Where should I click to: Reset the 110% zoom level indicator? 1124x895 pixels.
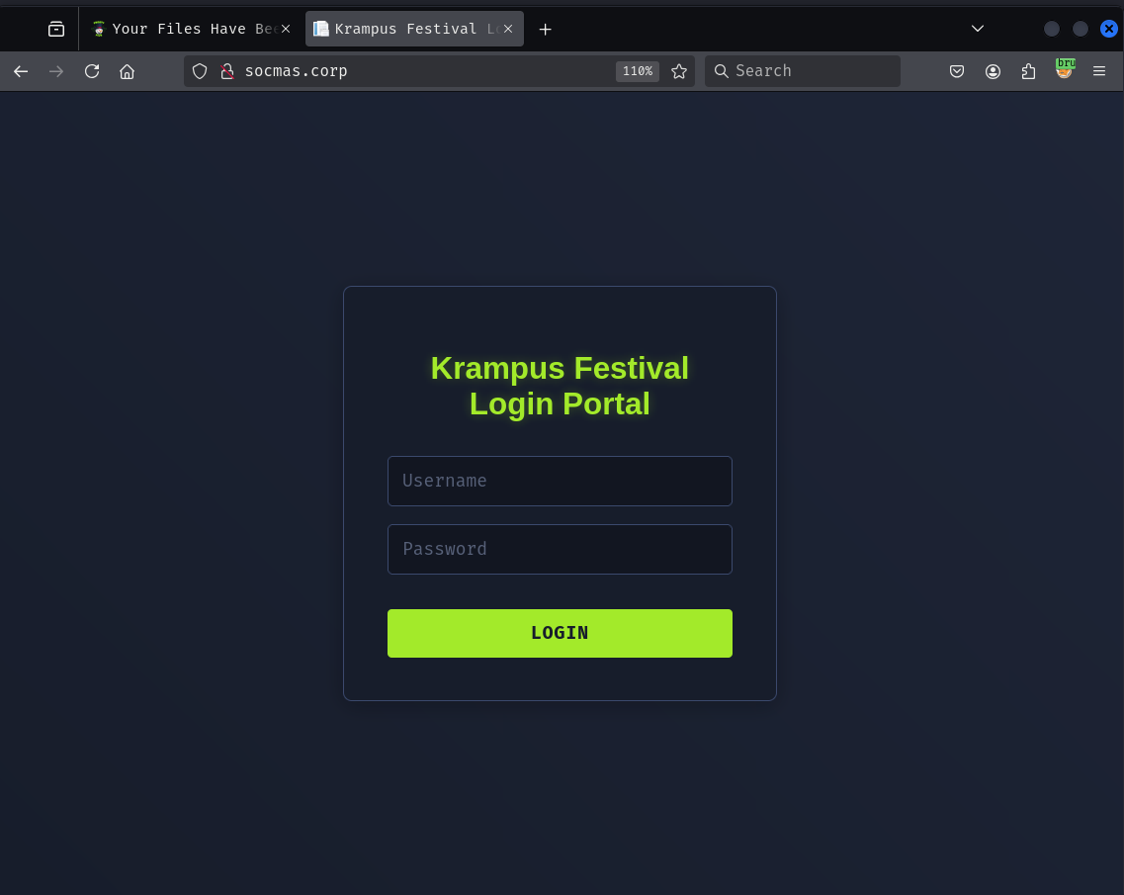(637, 71)
